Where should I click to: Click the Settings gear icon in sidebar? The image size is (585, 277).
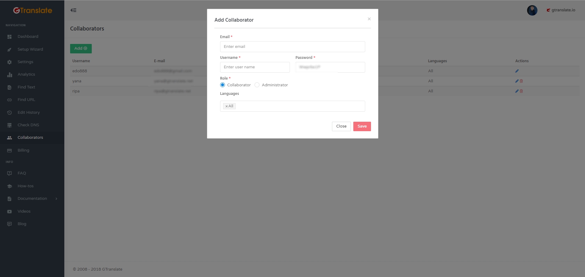click(x=9, y=62)
